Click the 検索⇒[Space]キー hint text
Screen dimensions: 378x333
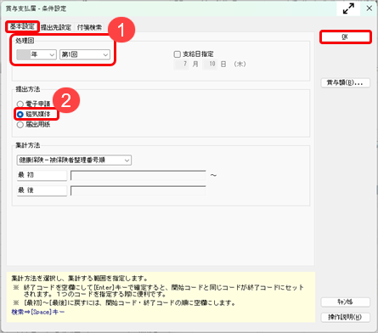(x=38, y=312)
